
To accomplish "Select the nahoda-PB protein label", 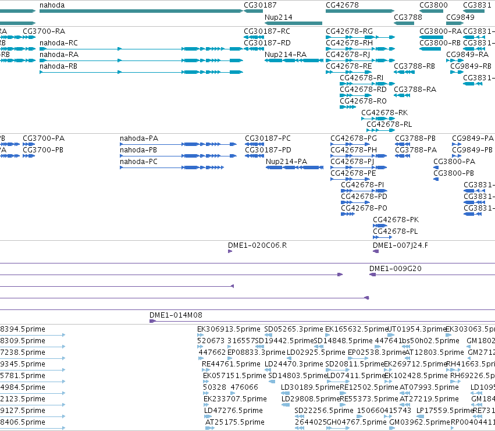I will tap(138, 150).
